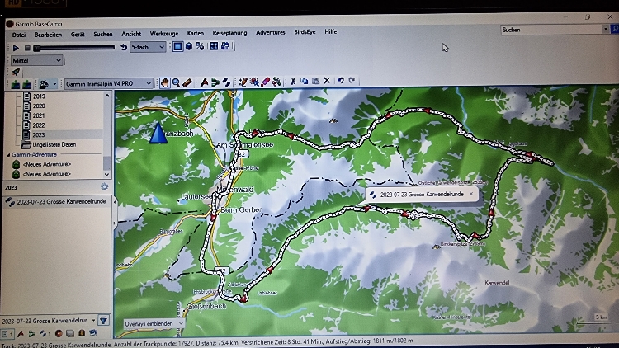Open the BirdsEye menu
619x348 pixels.
(305, 32)
